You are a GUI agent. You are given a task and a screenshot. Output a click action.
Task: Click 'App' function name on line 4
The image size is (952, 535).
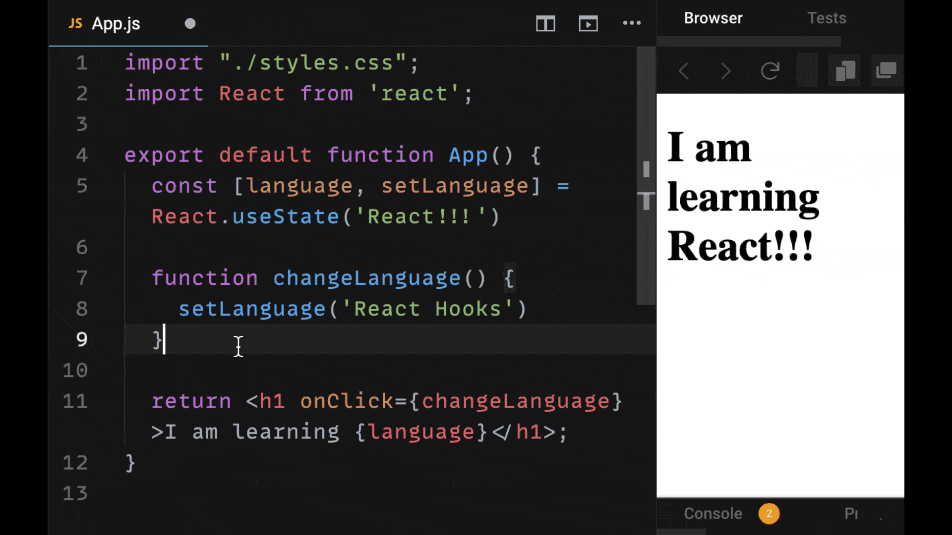[x=468, y=156]
